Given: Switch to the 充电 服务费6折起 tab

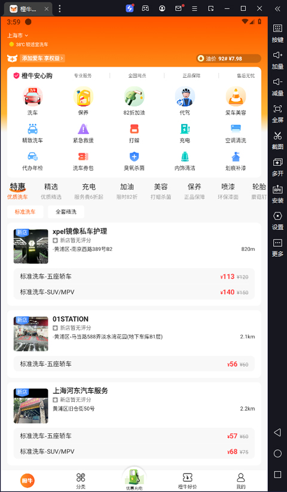Looking at the screenshot, I should coord(88,192).
